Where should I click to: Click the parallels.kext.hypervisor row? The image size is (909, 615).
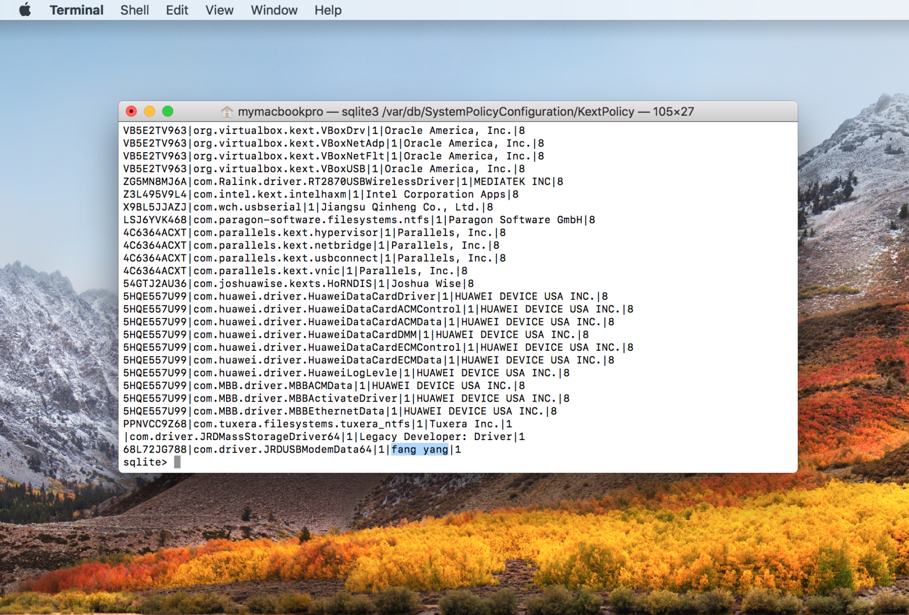click(315, 233)
